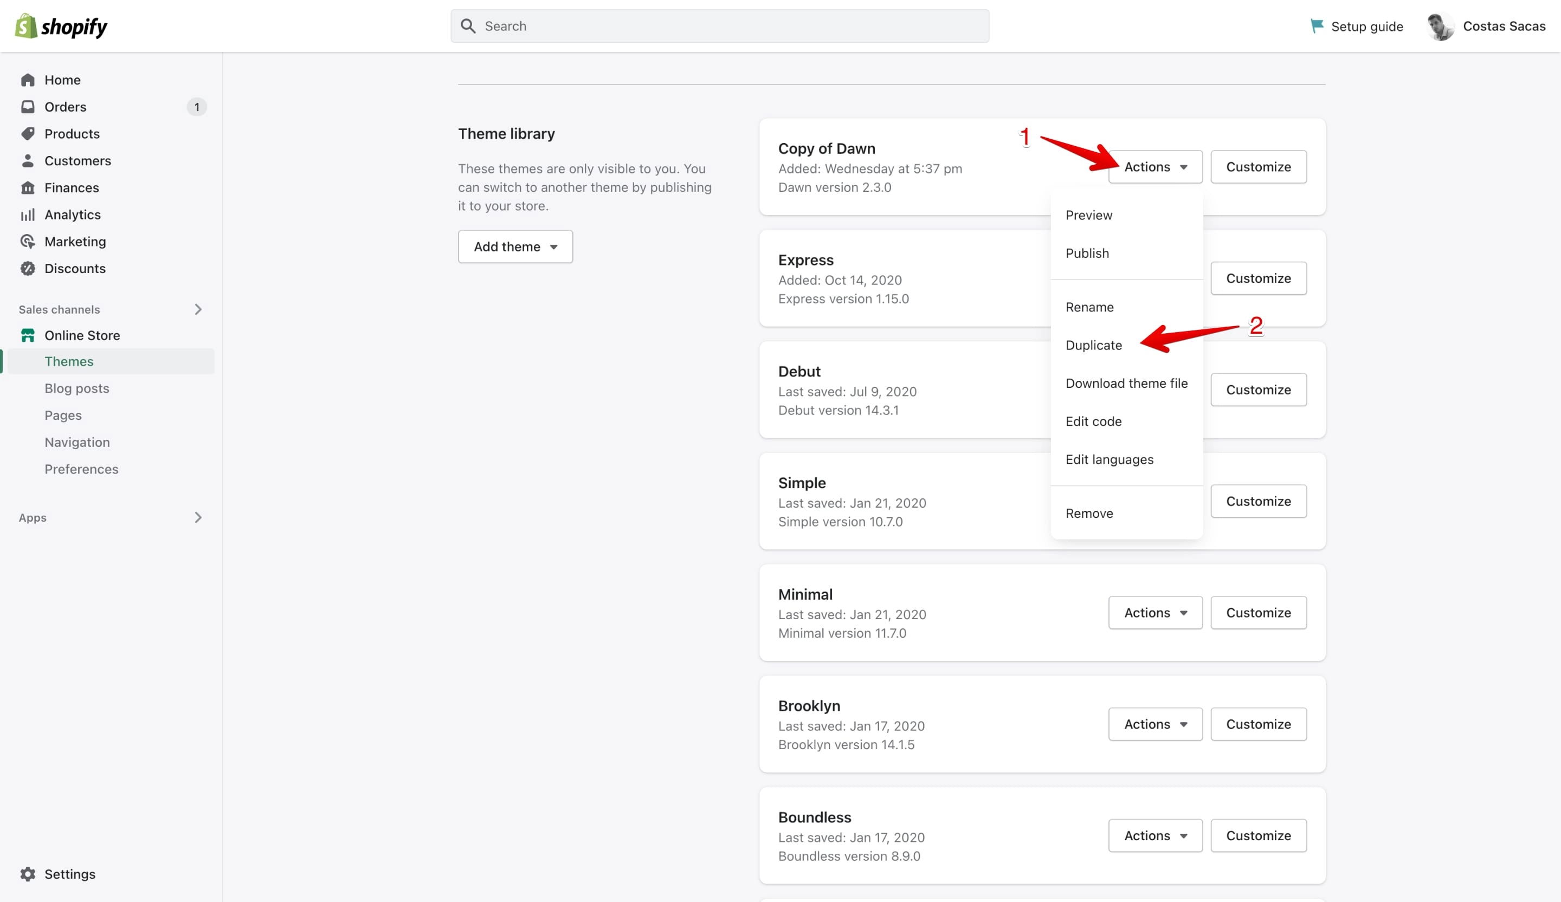Customize the Boundless theme
1561x902 pixels.
click(1258, 835)
